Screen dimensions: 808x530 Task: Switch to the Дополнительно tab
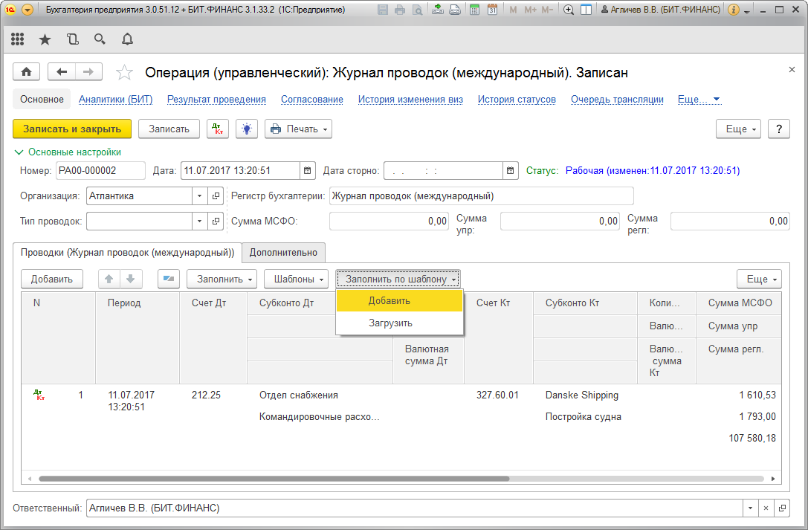tap(283, 253)
